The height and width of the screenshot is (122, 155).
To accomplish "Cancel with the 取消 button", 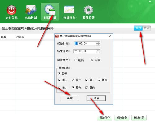I will coord(96,98).
